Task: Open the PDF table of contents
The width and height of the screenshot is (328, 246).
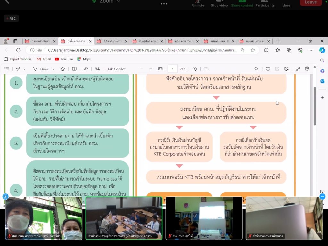Action: pos(7,69)
